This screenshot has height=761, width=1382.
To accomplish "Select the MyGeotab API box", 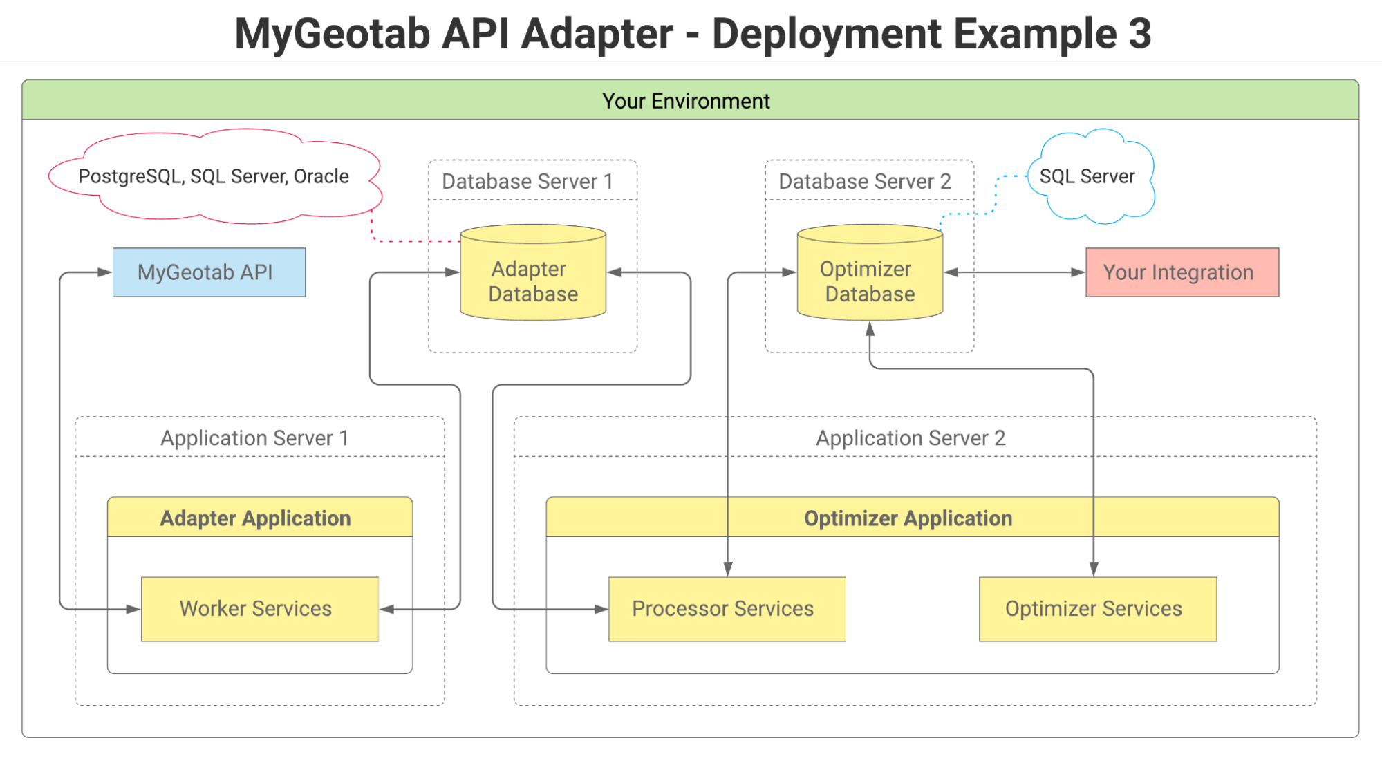I will [208, 272].
